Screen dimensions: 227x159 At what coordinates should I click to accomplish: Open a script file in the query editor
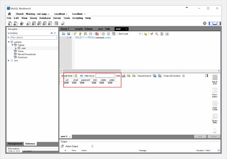(64, 34)
